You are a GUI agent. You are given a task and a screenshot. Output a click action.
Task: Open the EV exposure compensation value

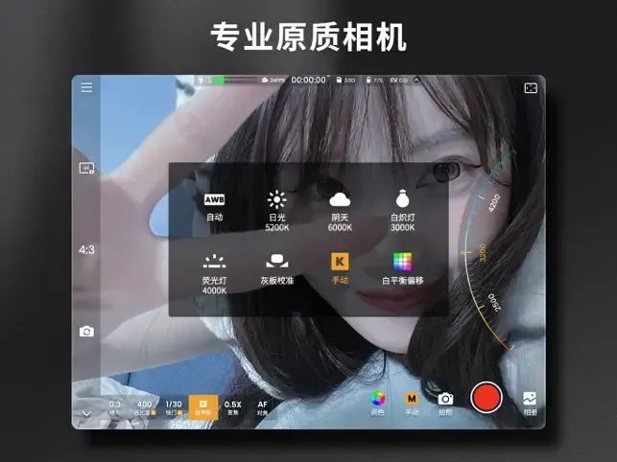coord(398,81)
